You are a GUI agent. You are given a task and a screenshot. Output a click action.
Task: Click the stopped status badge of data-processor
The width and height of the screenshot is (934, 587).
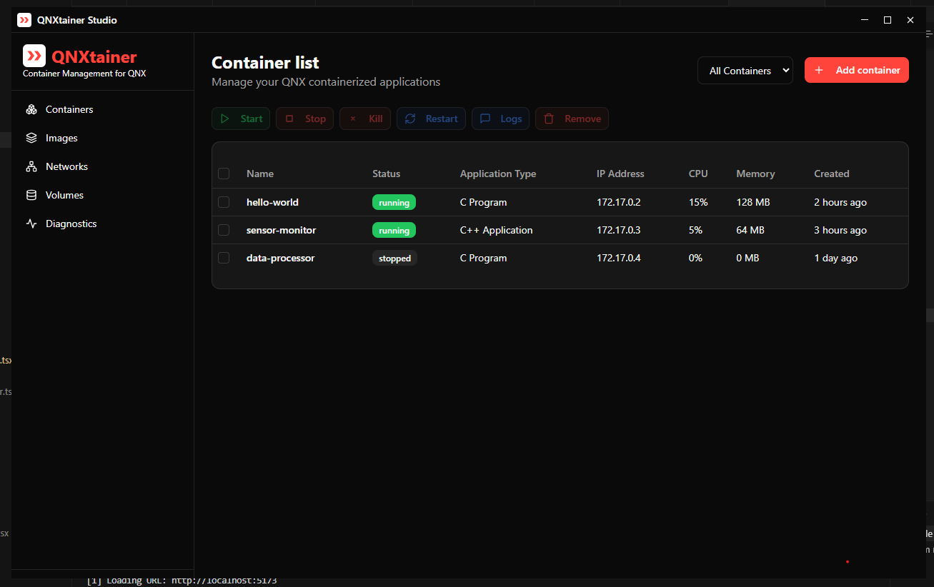[x=394, y=258]
